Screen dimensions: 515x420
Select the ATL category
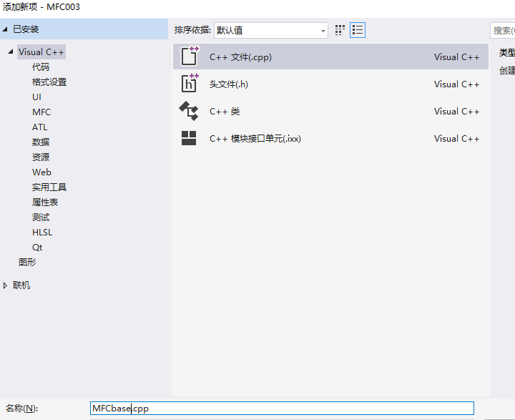point(40,127)
